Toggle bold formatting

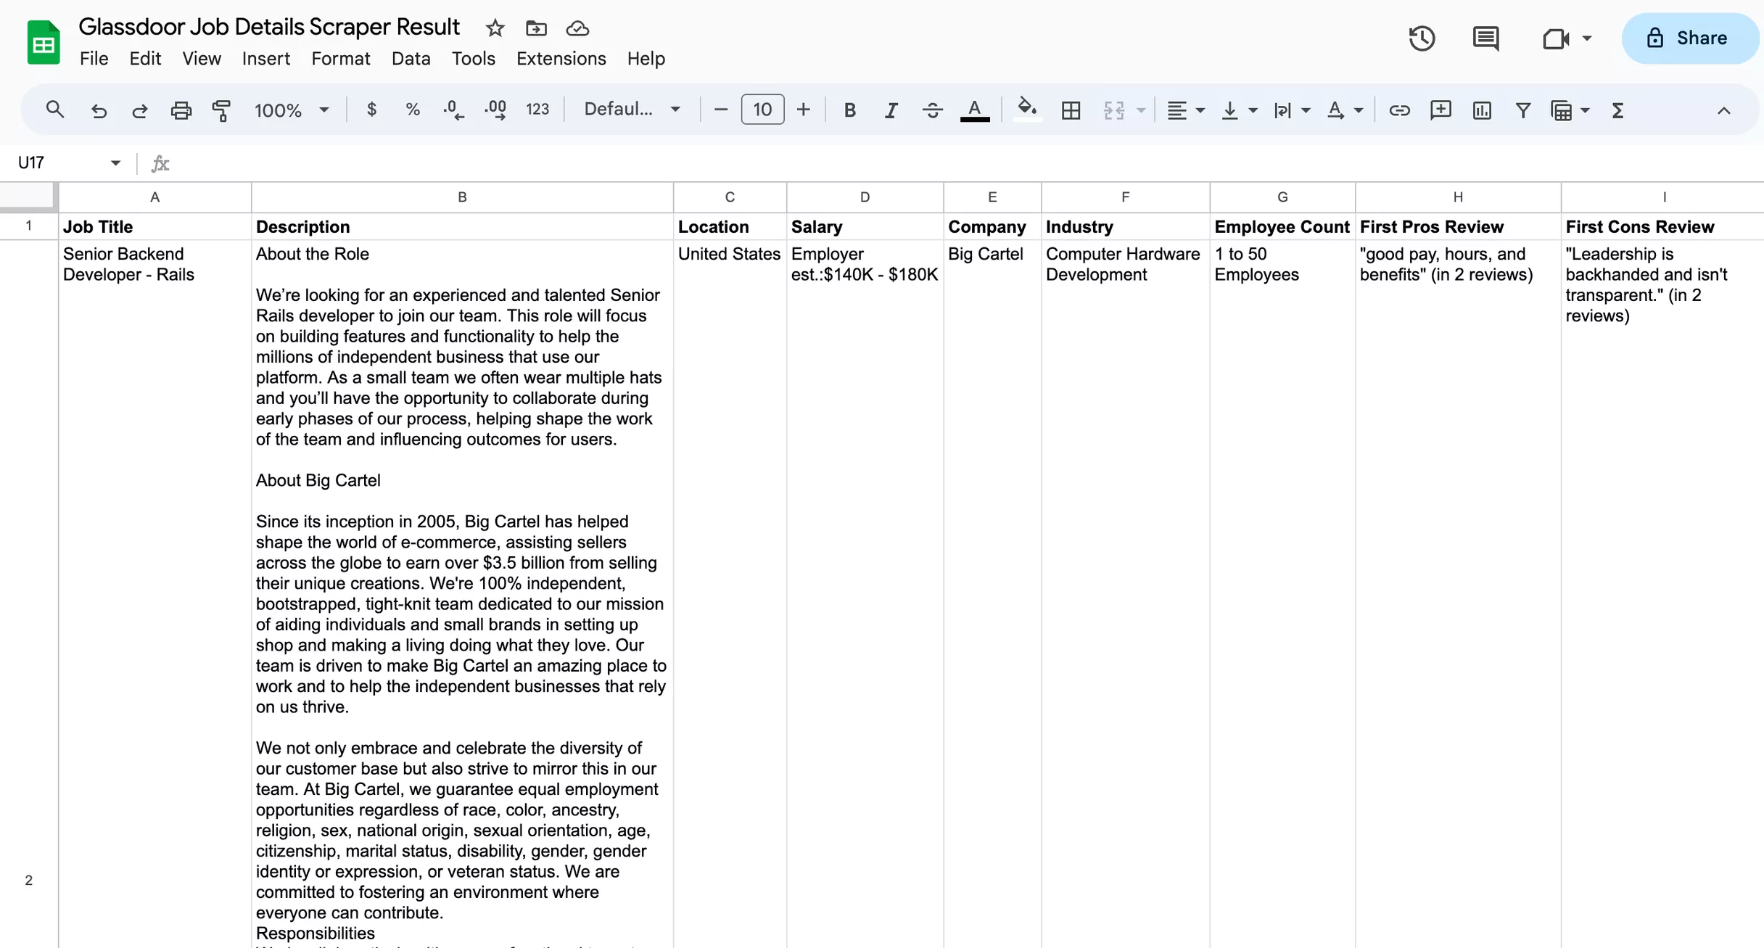tap(849, 110)
